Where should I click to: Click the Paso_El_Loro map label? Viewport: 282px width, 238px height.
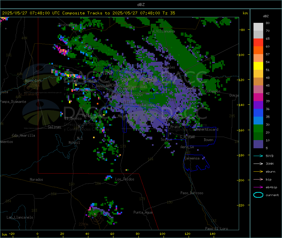(217, 229)
